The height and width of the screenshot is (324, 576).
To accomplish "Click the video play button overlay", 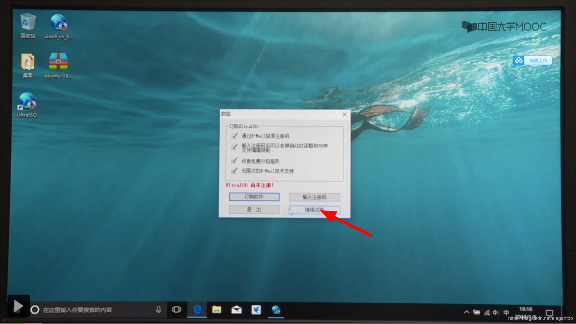I will [x=19, y=306].
